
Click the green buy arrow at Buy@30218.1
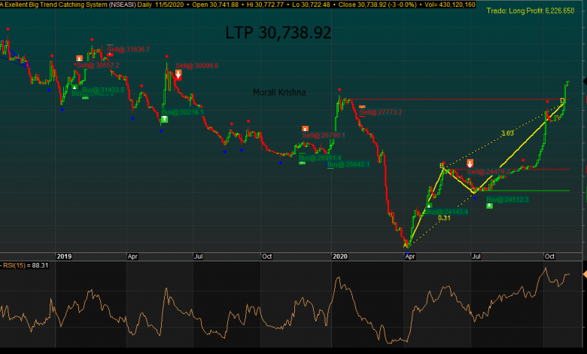point(164,119)
